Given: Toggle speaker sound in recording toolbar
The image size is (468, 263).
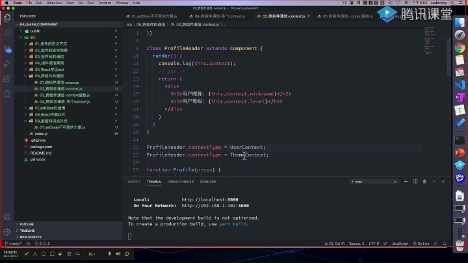Looking at the screenshot, I should (x=118, y=254).
